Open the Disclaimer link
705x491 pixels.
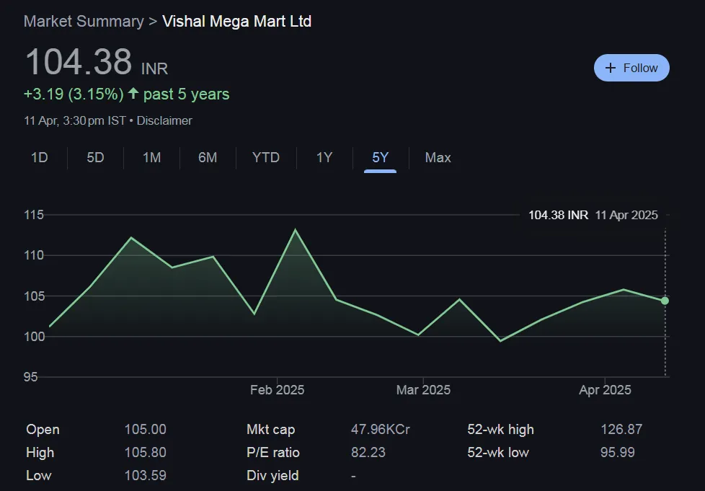(x=164, y=120)
